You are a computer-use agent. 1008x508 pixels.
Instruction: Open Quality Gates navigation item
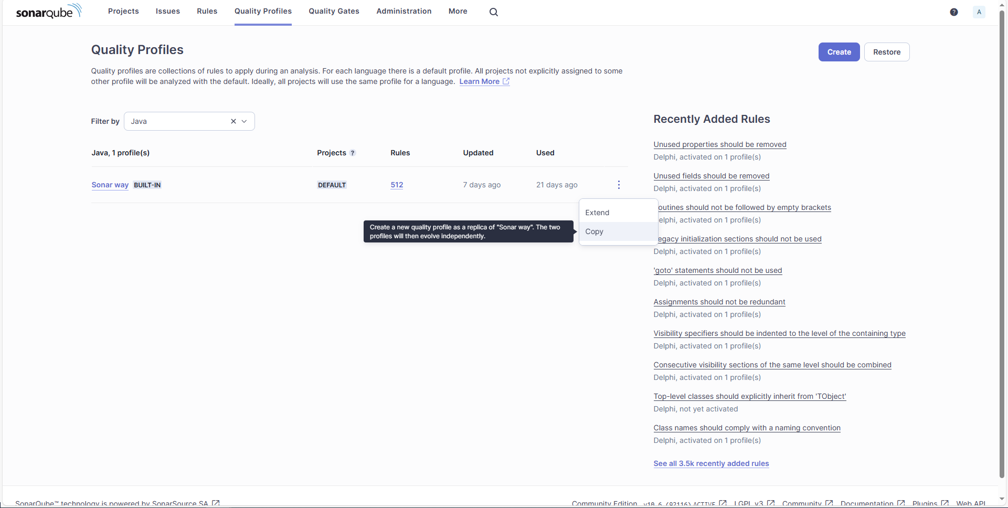[x=334, y=11]
